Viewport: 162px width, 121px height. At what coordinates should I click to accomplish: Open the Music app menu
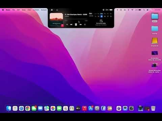[8, 10]
